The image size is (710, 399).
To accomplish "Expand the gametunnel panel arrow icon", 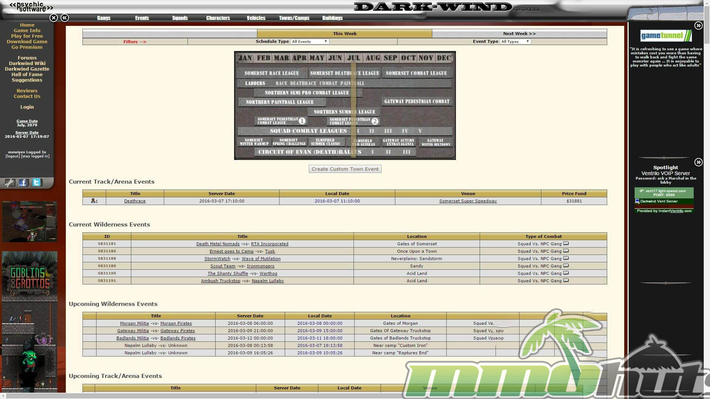I will click(x=698, y=25).
